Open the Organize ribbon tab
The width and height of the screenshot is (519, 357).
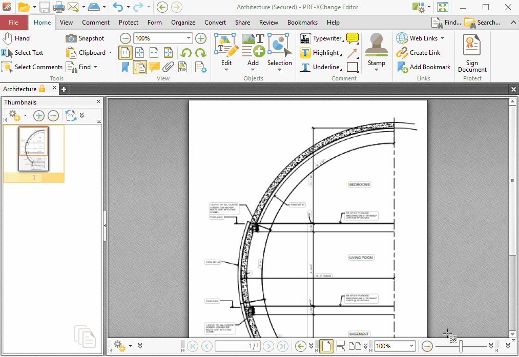click(183, 23)
